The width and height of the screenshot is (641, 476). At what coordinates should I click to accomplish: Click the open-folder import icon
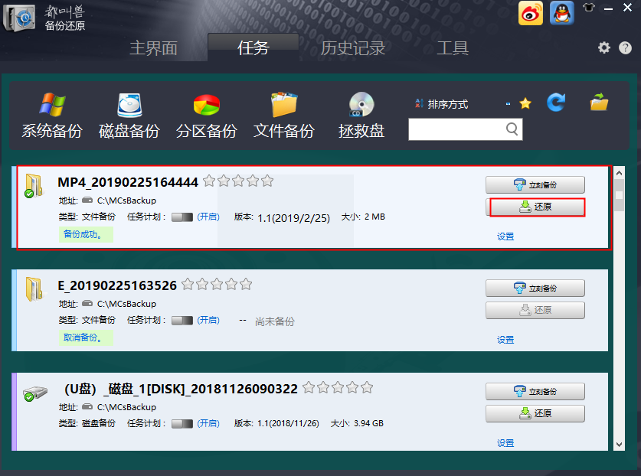pyautogui.click(x=598, y=103)
